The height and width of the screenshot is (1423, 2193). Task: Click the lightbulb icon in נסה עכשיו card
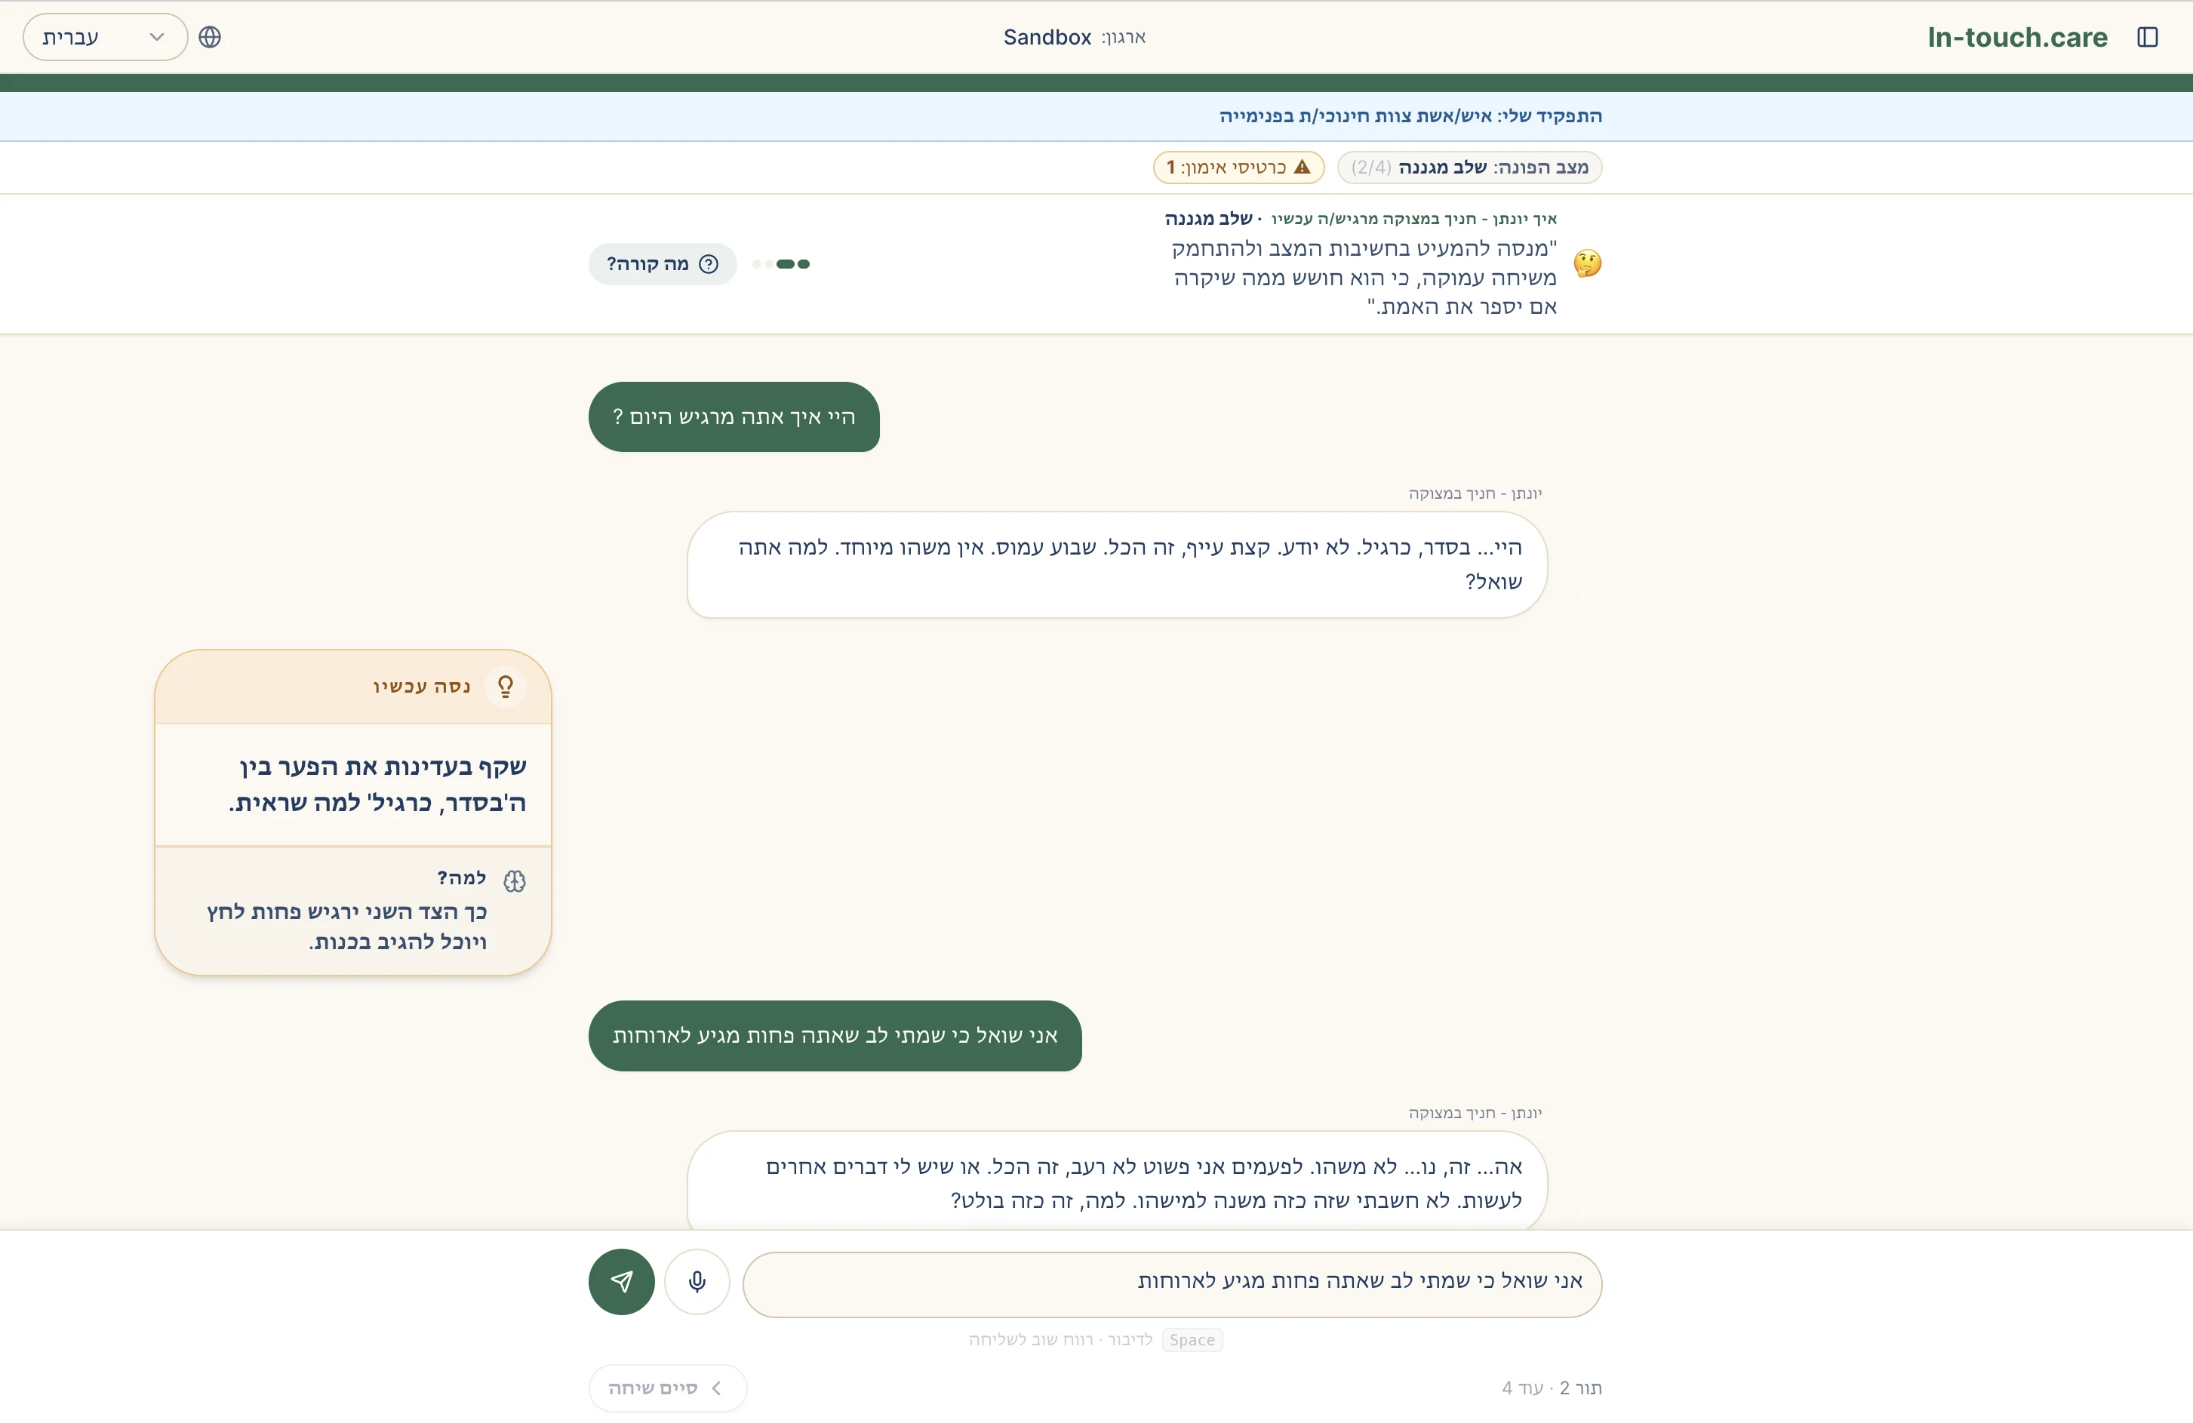coord(505,686)
